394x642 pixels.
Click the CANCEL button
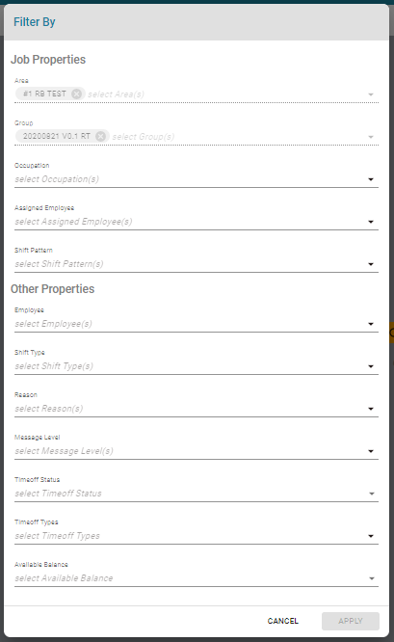(282, 621)
